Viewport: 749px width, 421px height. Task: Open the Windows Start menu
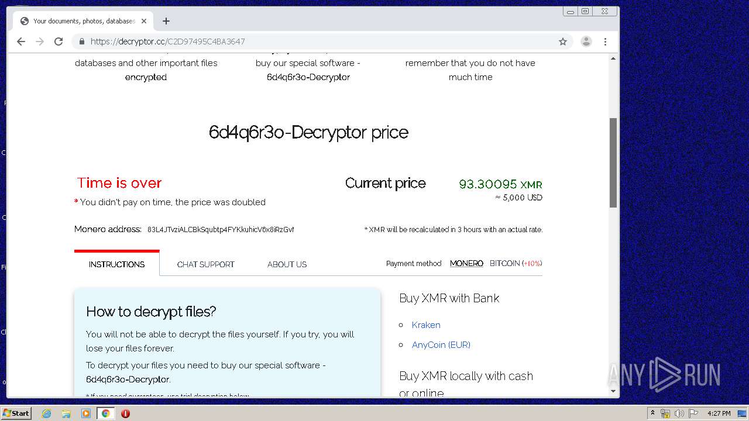[16, 413]
